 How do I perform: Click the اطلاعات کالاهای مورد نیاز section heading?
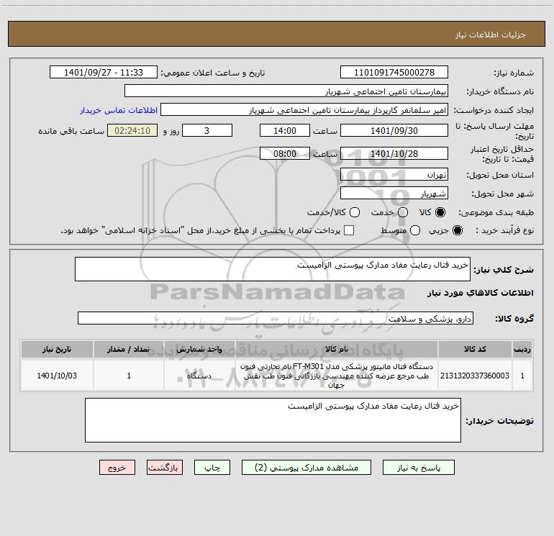click(x=481, y=293)
